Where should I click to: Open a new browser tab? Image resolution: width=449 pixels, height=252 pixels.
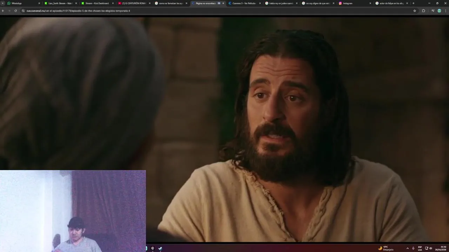pyautogui.click(x=413, y=3)
